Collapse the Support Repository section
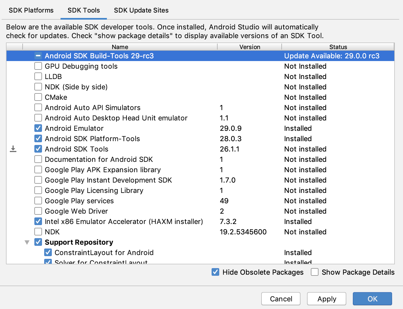This screenshot has width=403, height=309. (x=26, y=242)
